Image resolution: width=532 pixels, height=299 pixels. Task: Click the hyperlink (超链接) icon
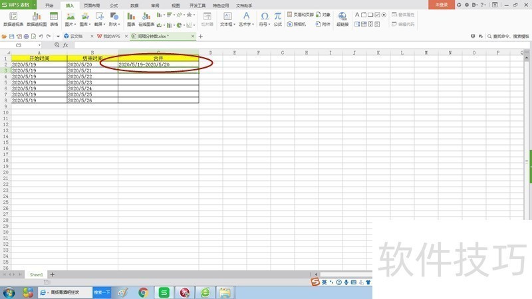[x=342, y=18]
